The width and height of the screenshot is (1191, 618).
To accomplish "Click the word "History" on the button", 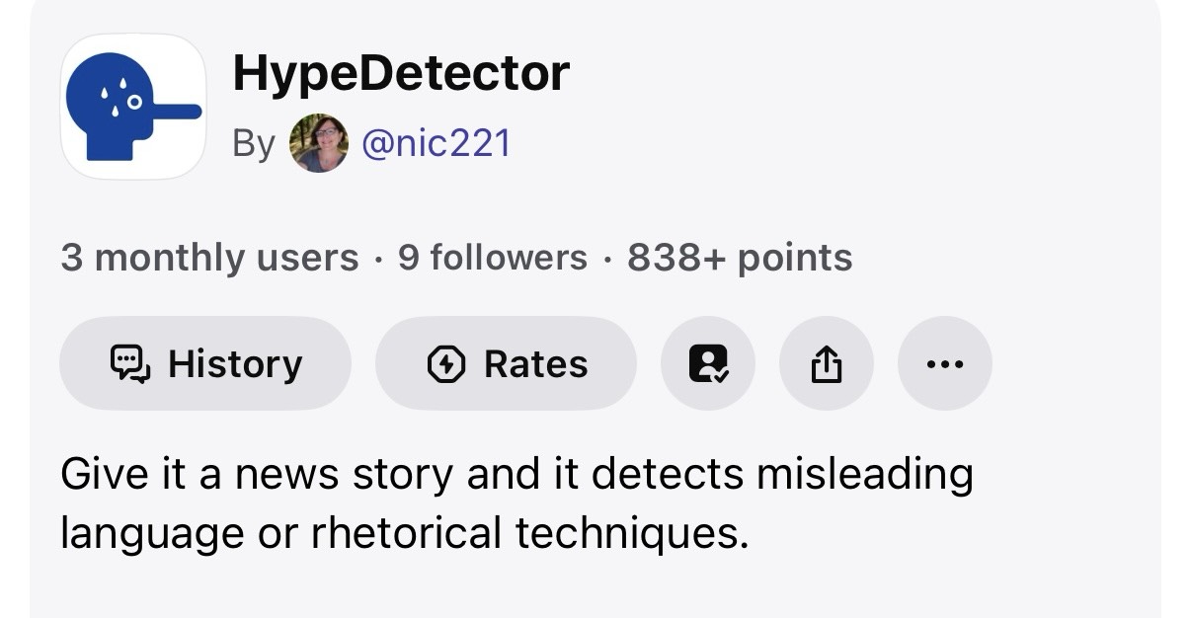I will (x=235, y=364).
